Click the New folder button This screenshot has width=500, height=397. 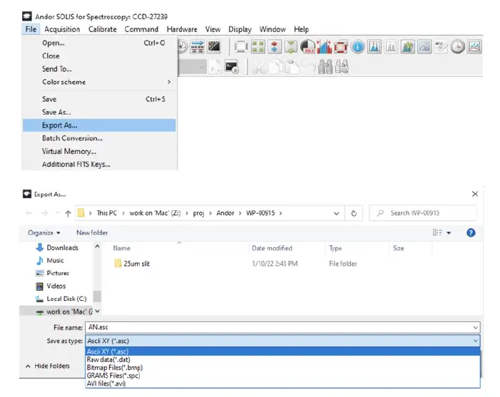92,233
